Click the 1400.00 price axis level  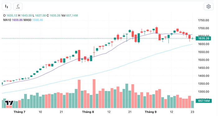[x=204, y=76]
